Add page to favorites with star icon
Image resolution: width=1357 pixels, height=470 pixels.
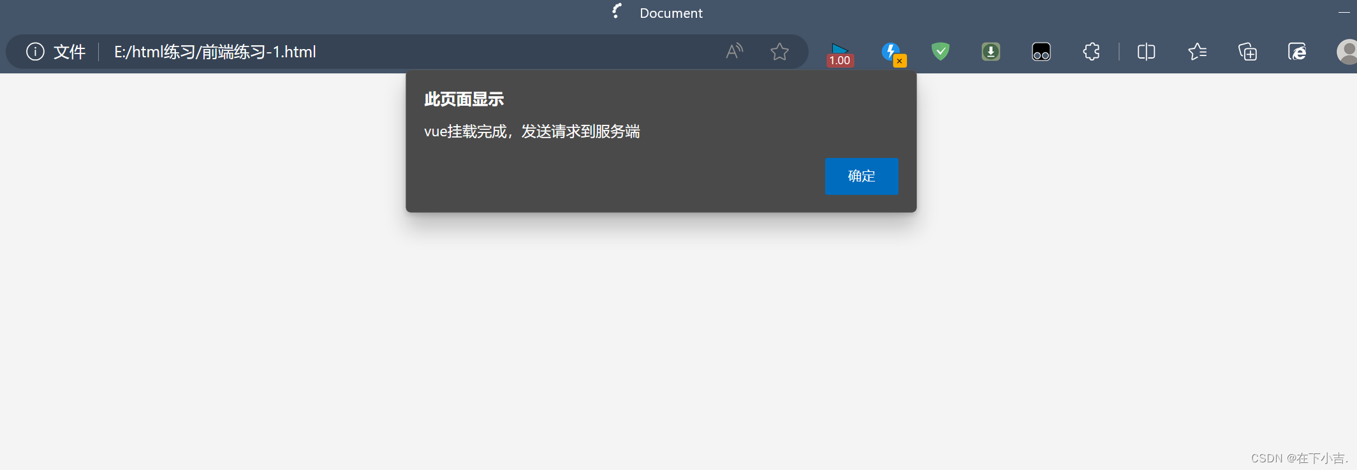click(779, 52)
